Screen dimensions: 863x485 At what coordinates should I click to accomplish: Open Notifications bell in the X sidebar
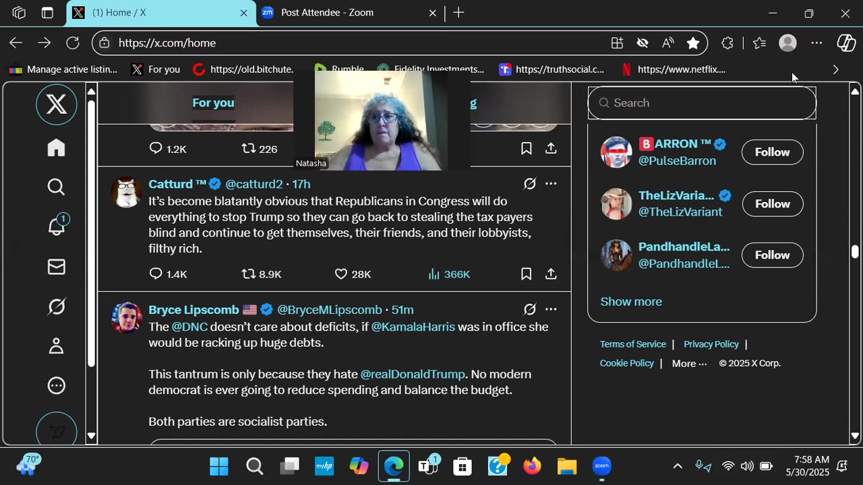[x=57, y=226]
